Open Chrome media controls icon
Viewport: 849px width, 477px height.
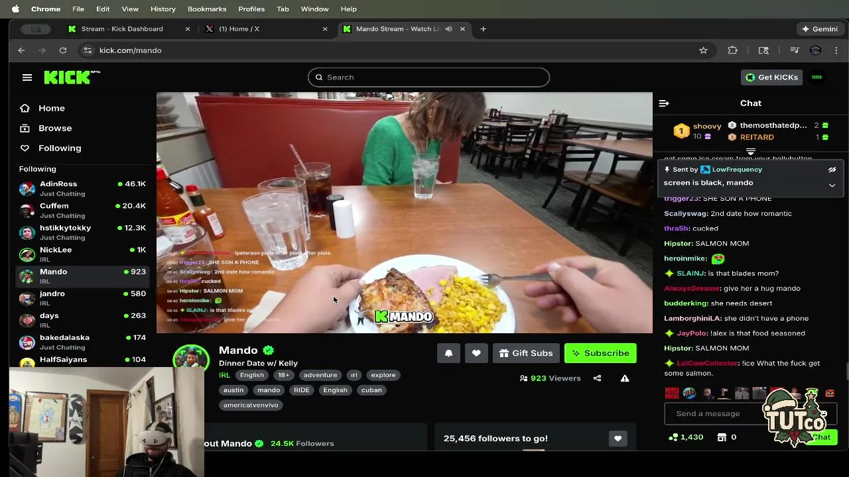tap(795, 50)
